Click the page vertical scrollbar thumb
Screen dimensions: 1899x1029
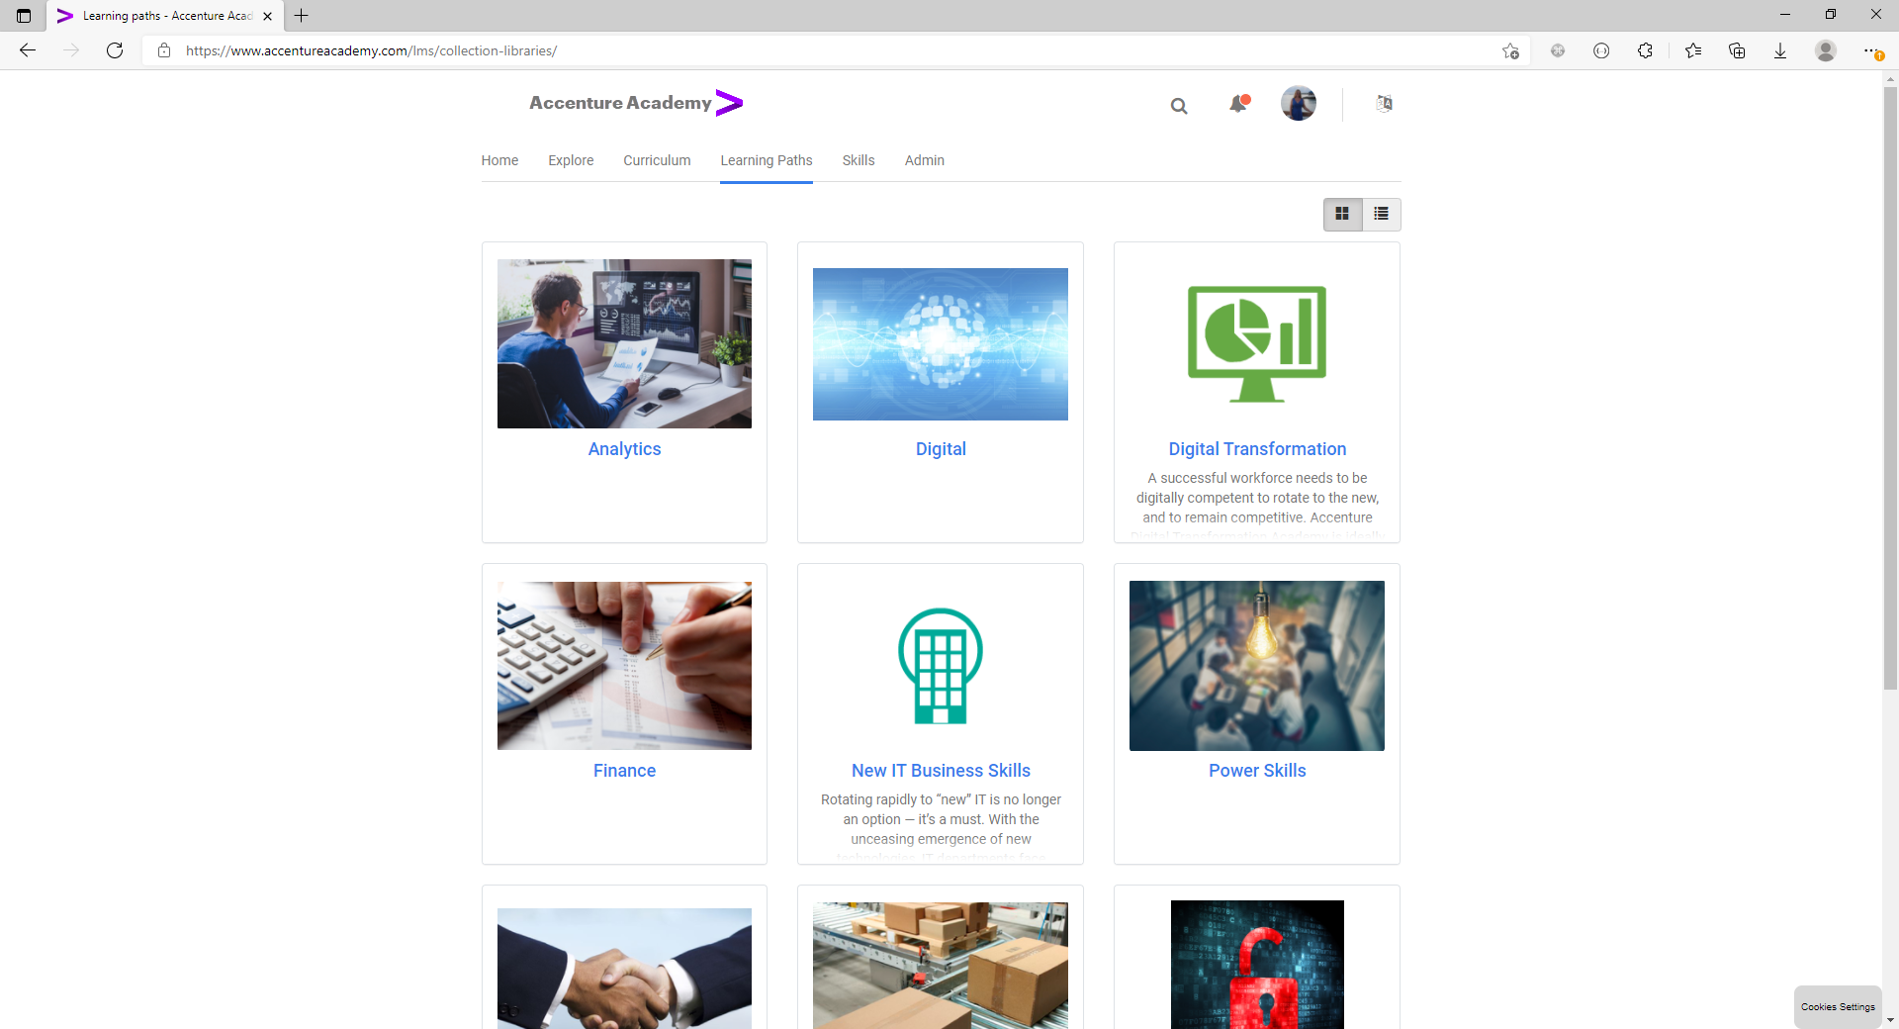tap(1890, 387)
